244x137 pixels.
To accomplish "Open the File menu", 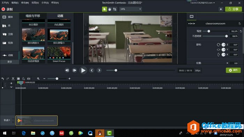I will (x=5, y=3).
